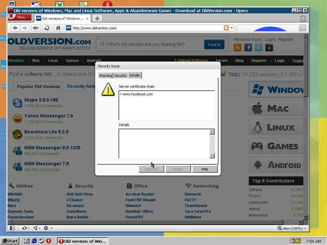The width and height of the screenshot is (327, 245).
Task: Launch Opera from quick launch bar
Action: 49,241
